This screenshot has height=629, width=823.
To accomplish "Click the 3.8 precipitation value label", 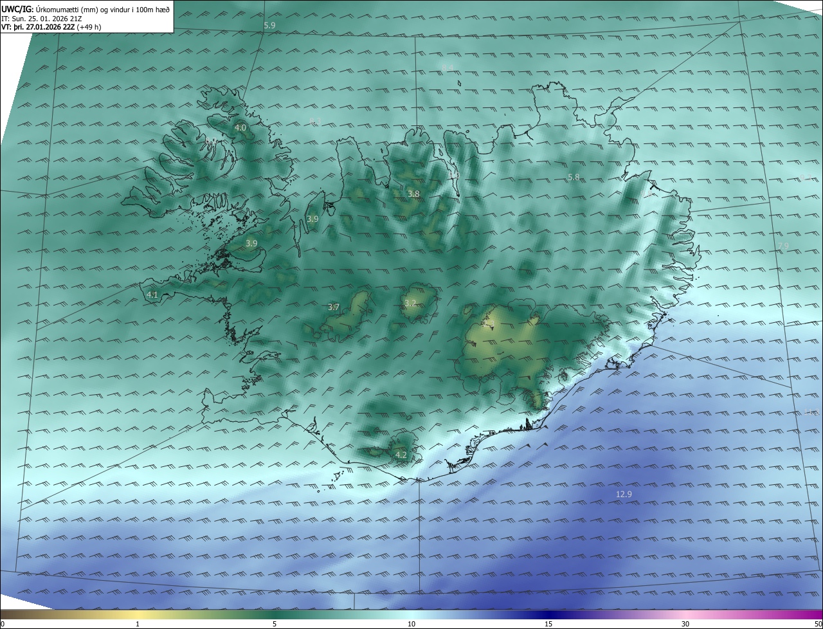I will pos(413,194).
